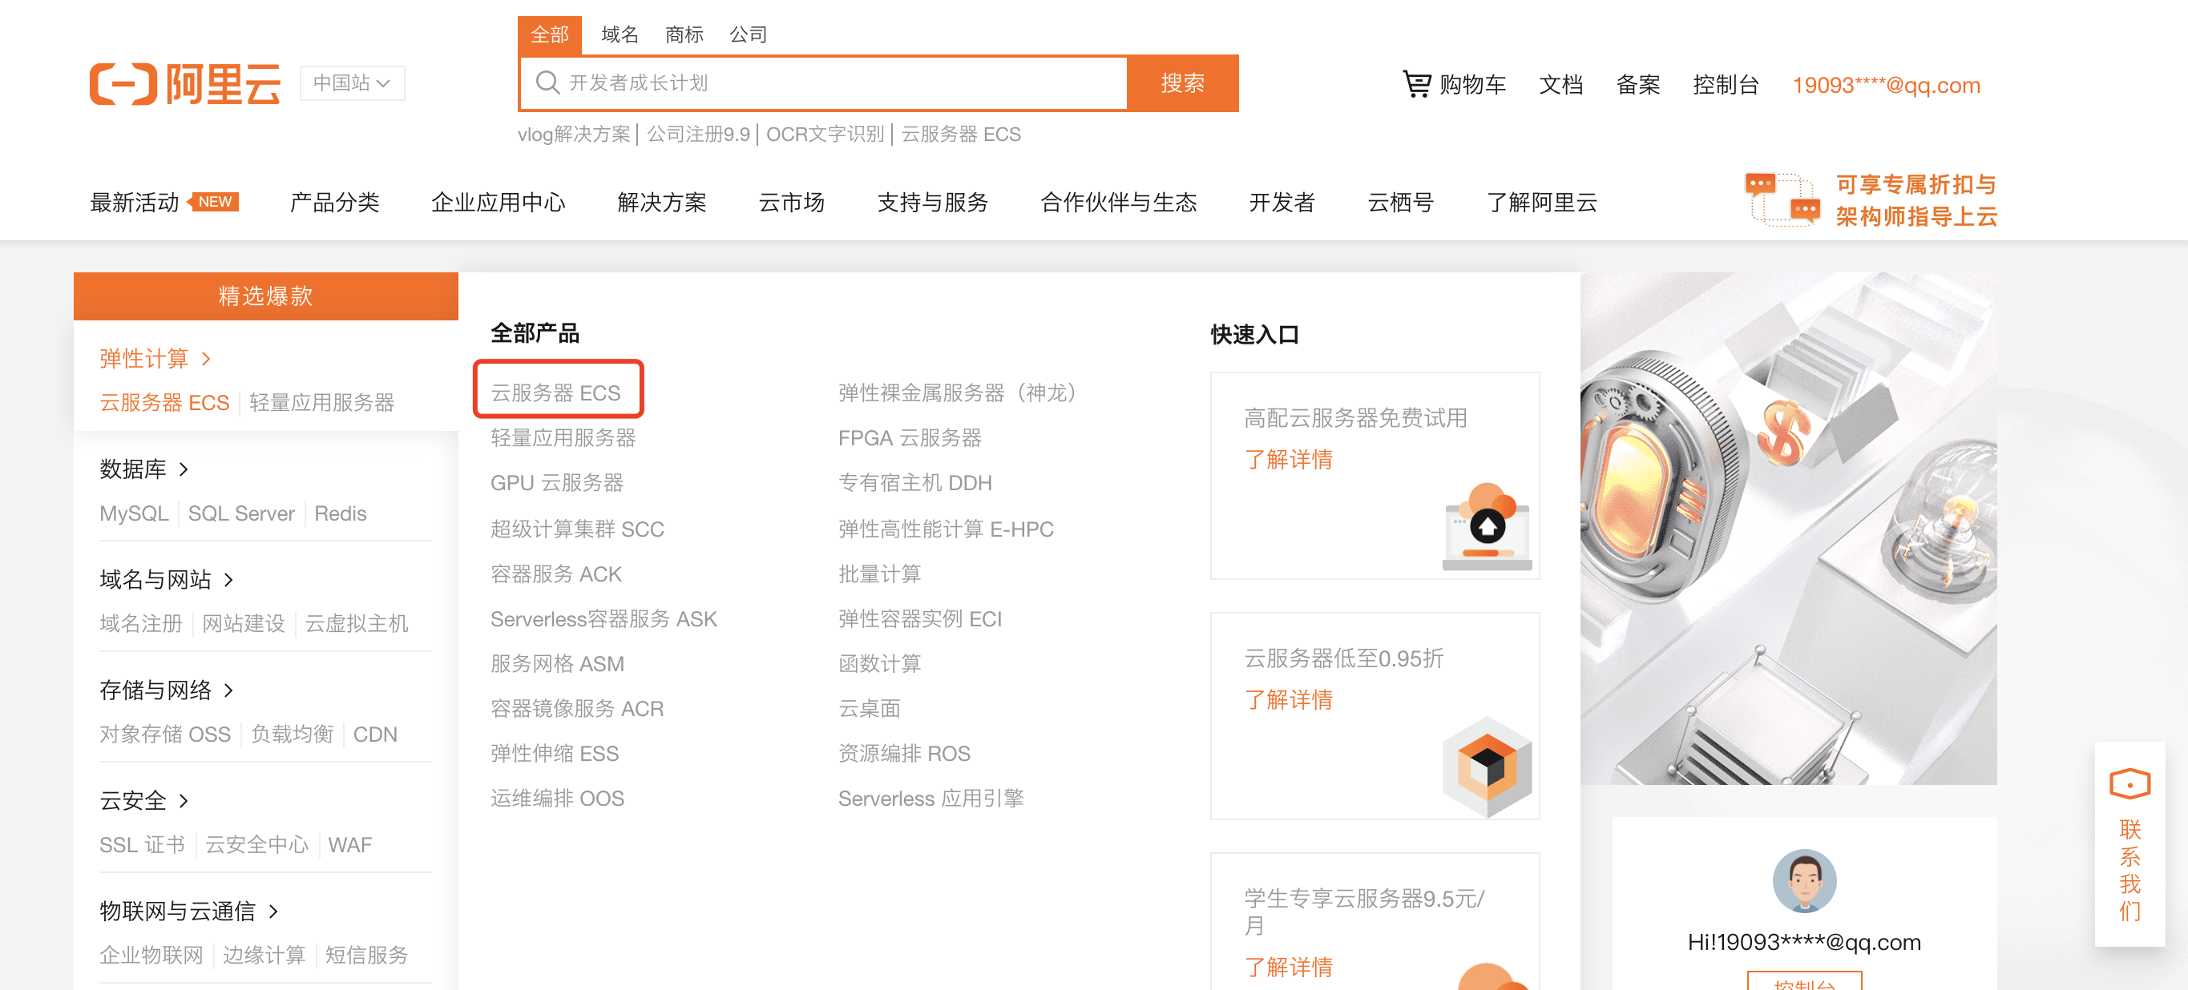Click 对象存储 OSS in sidebar
The image size is (2188, 990).
165,734
